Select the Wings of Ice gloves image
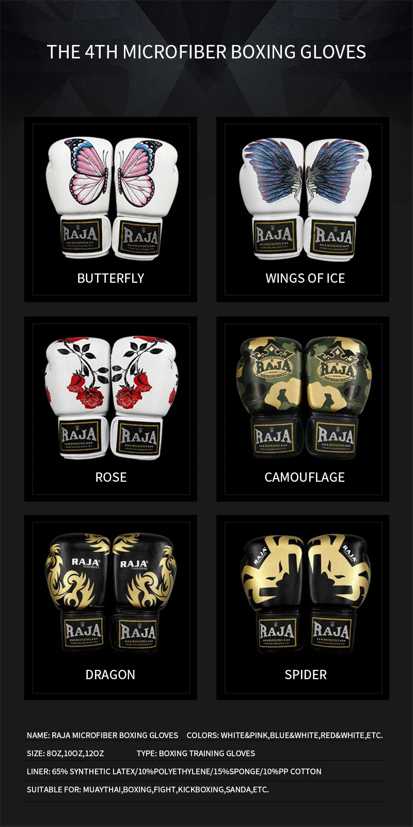 [x=305, y=199]
